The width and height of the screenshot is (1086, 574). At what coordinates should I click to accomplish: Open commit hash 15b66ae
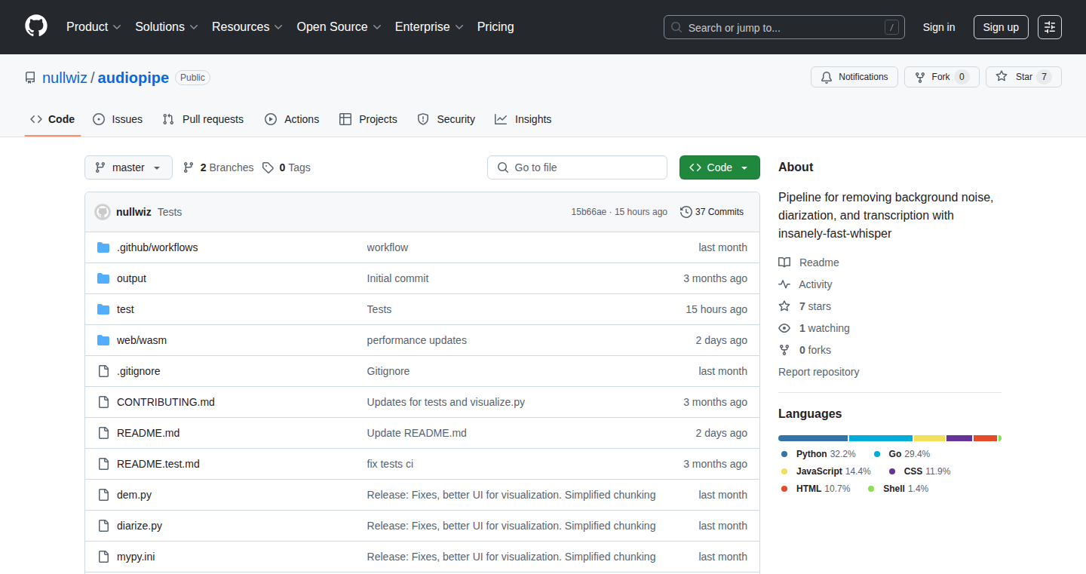coord(588,212)
